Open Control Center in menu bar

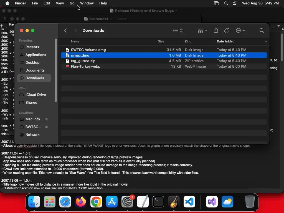pyautogui.click(x=235, y=3)
